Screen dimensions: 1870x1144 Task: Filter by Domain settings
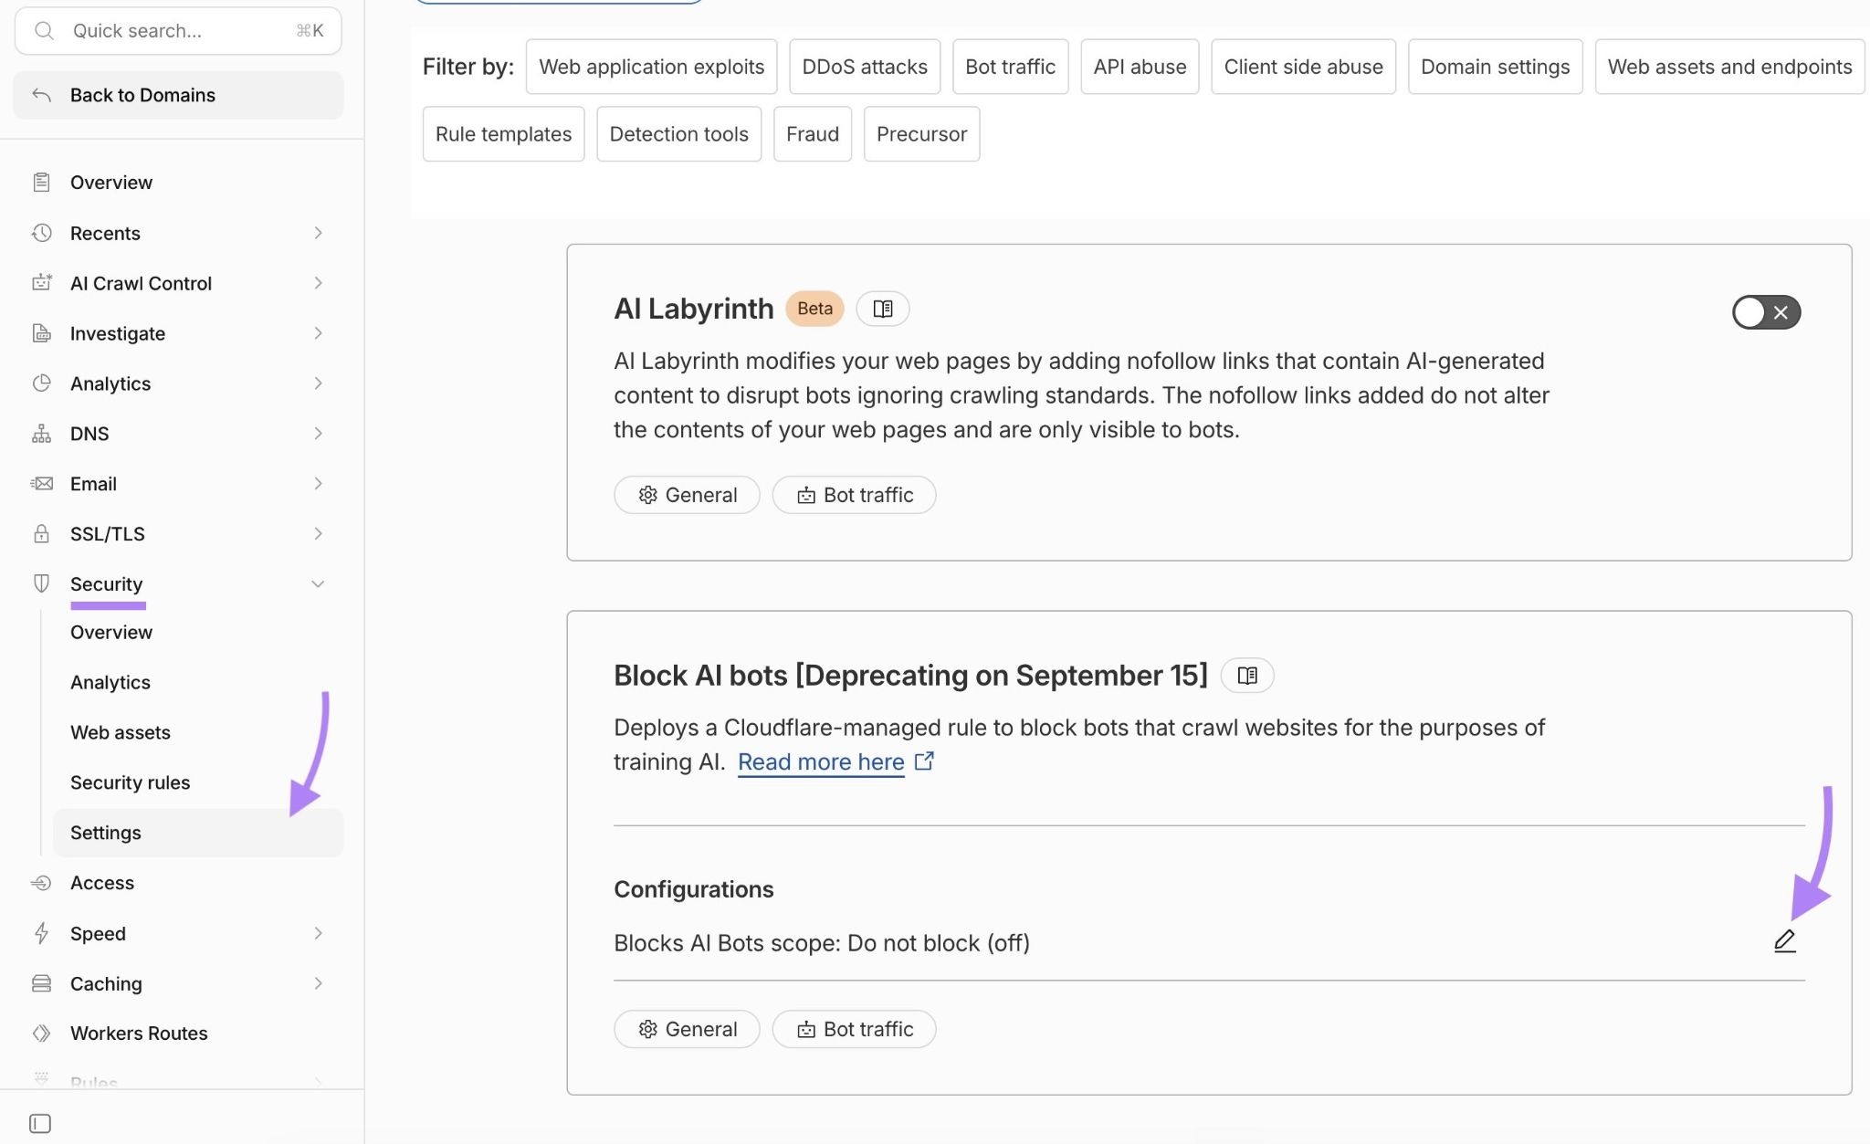tap(1495, 67)
